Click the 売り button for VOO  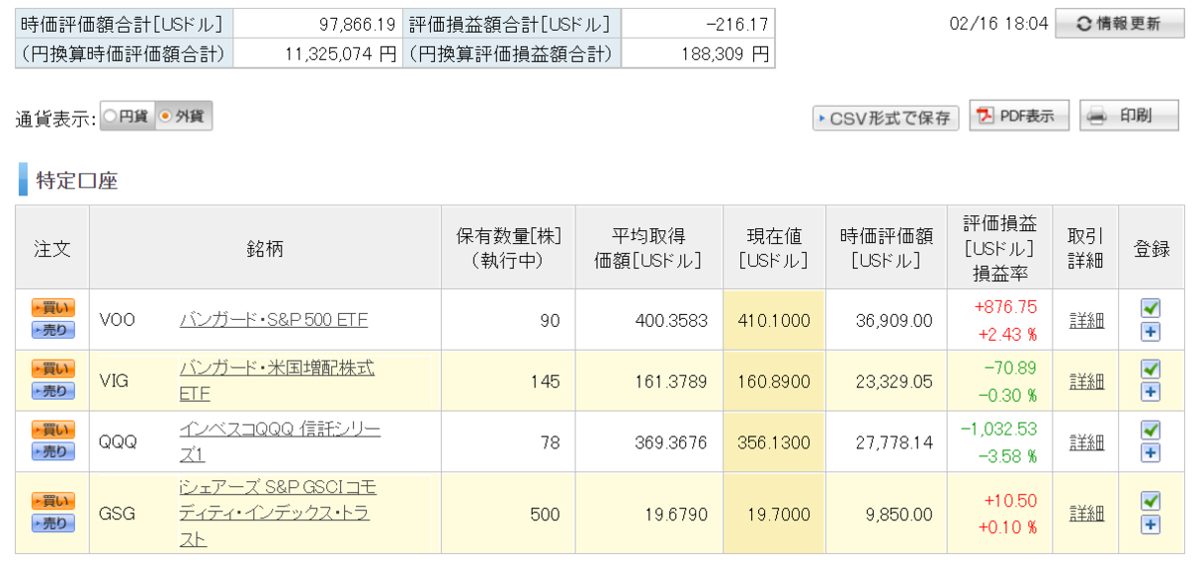pyautogui.click(x=53, y=330)
